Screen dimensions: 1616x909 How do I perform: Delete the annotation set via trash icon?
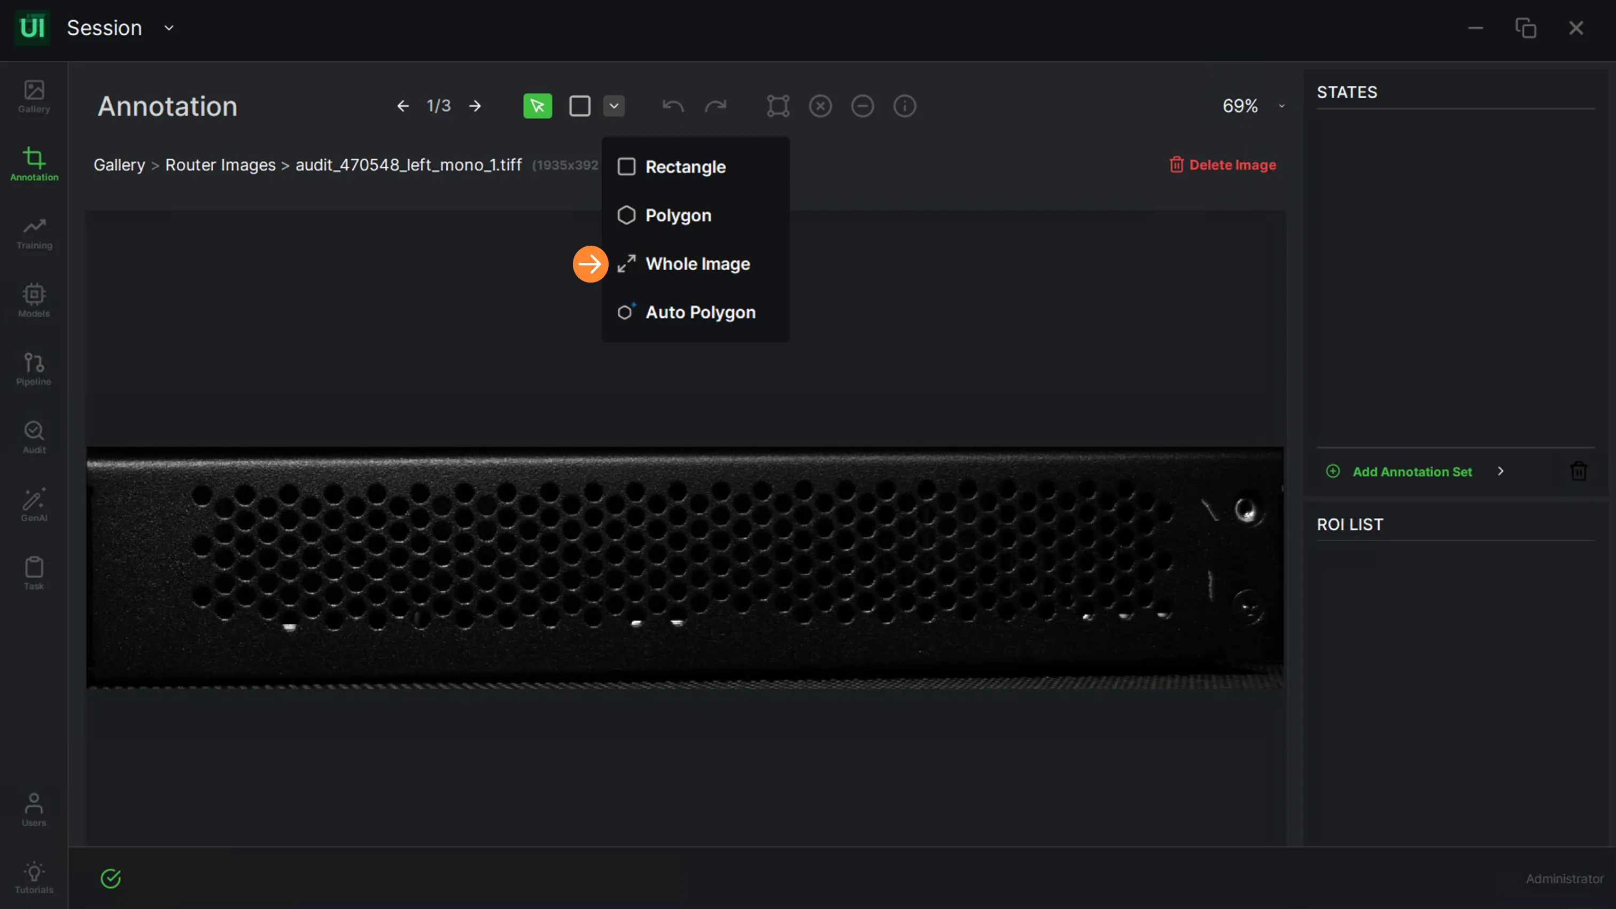(x=1579, y=472)
